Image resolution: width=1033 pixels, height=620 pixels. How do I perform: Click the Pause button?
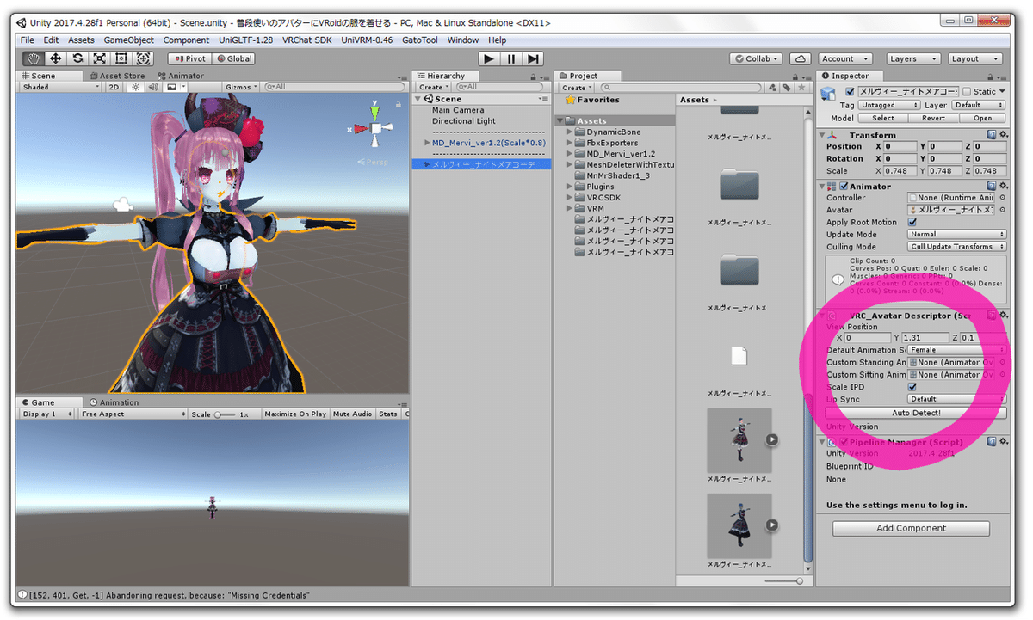[x=511, y=58]
